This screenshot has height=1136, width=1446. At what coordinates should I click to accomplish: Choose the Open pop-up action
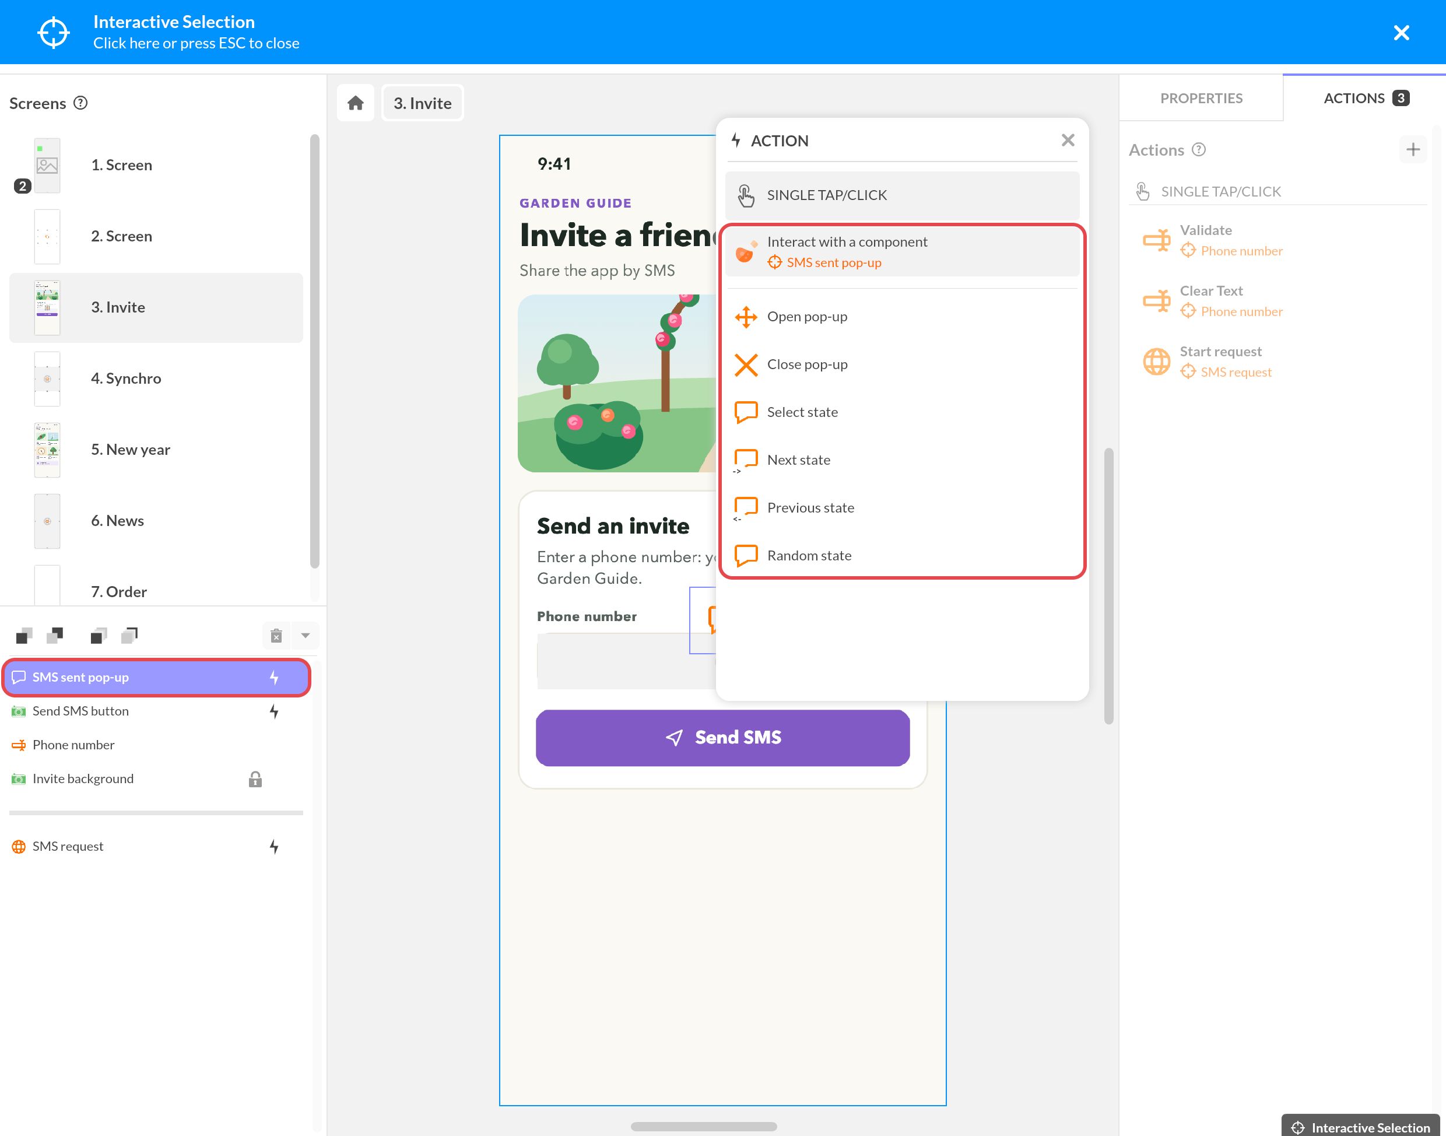pyautogui.click(x=902, y=317)
